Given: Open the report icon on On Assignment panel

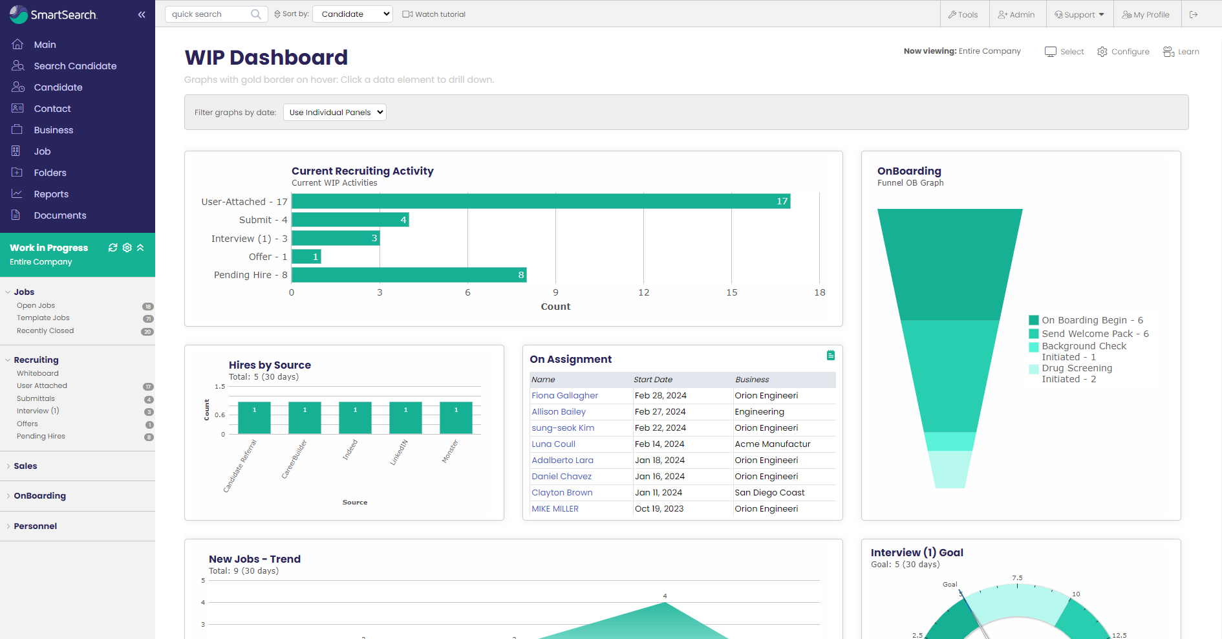Looking at the screenshot, I should [x=831, y=355].
